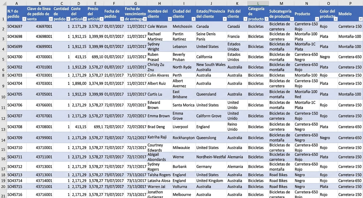Open the Coste del artículo filter dropdown

click(85, 19)
